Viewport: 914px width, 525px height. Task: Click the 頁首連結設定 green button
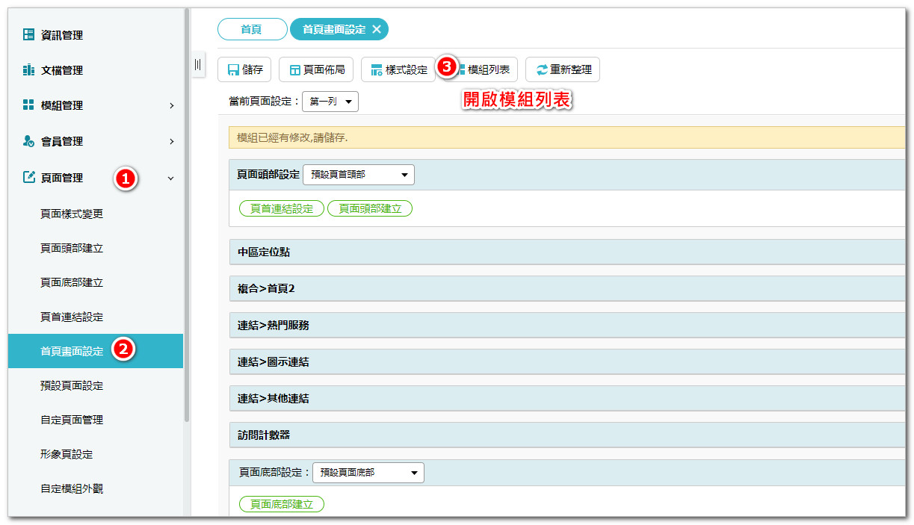[x=282, y=209]
